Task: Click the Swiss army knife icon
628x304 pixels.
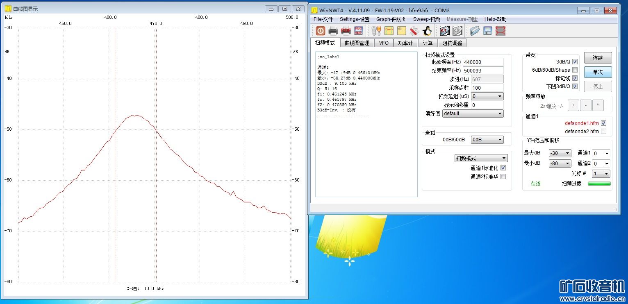Action: click(414, 31)
